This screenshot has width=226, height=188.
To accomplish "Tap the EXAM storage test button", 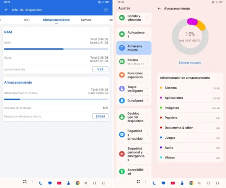I will click(x=100, y=116).
